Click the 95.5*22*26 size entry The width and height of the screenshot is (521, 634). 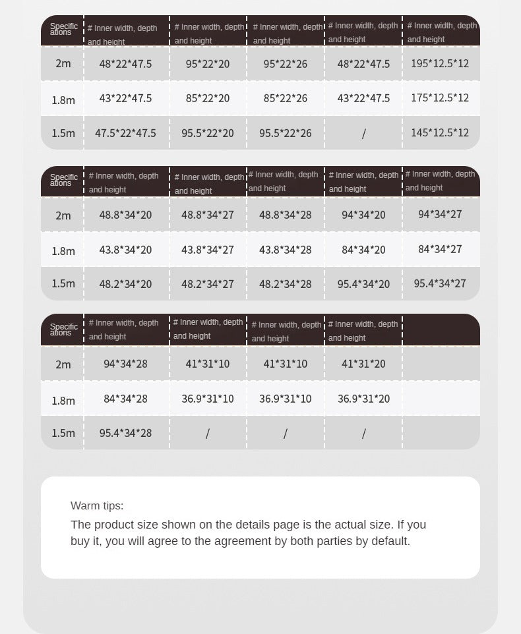click(285, 133)
